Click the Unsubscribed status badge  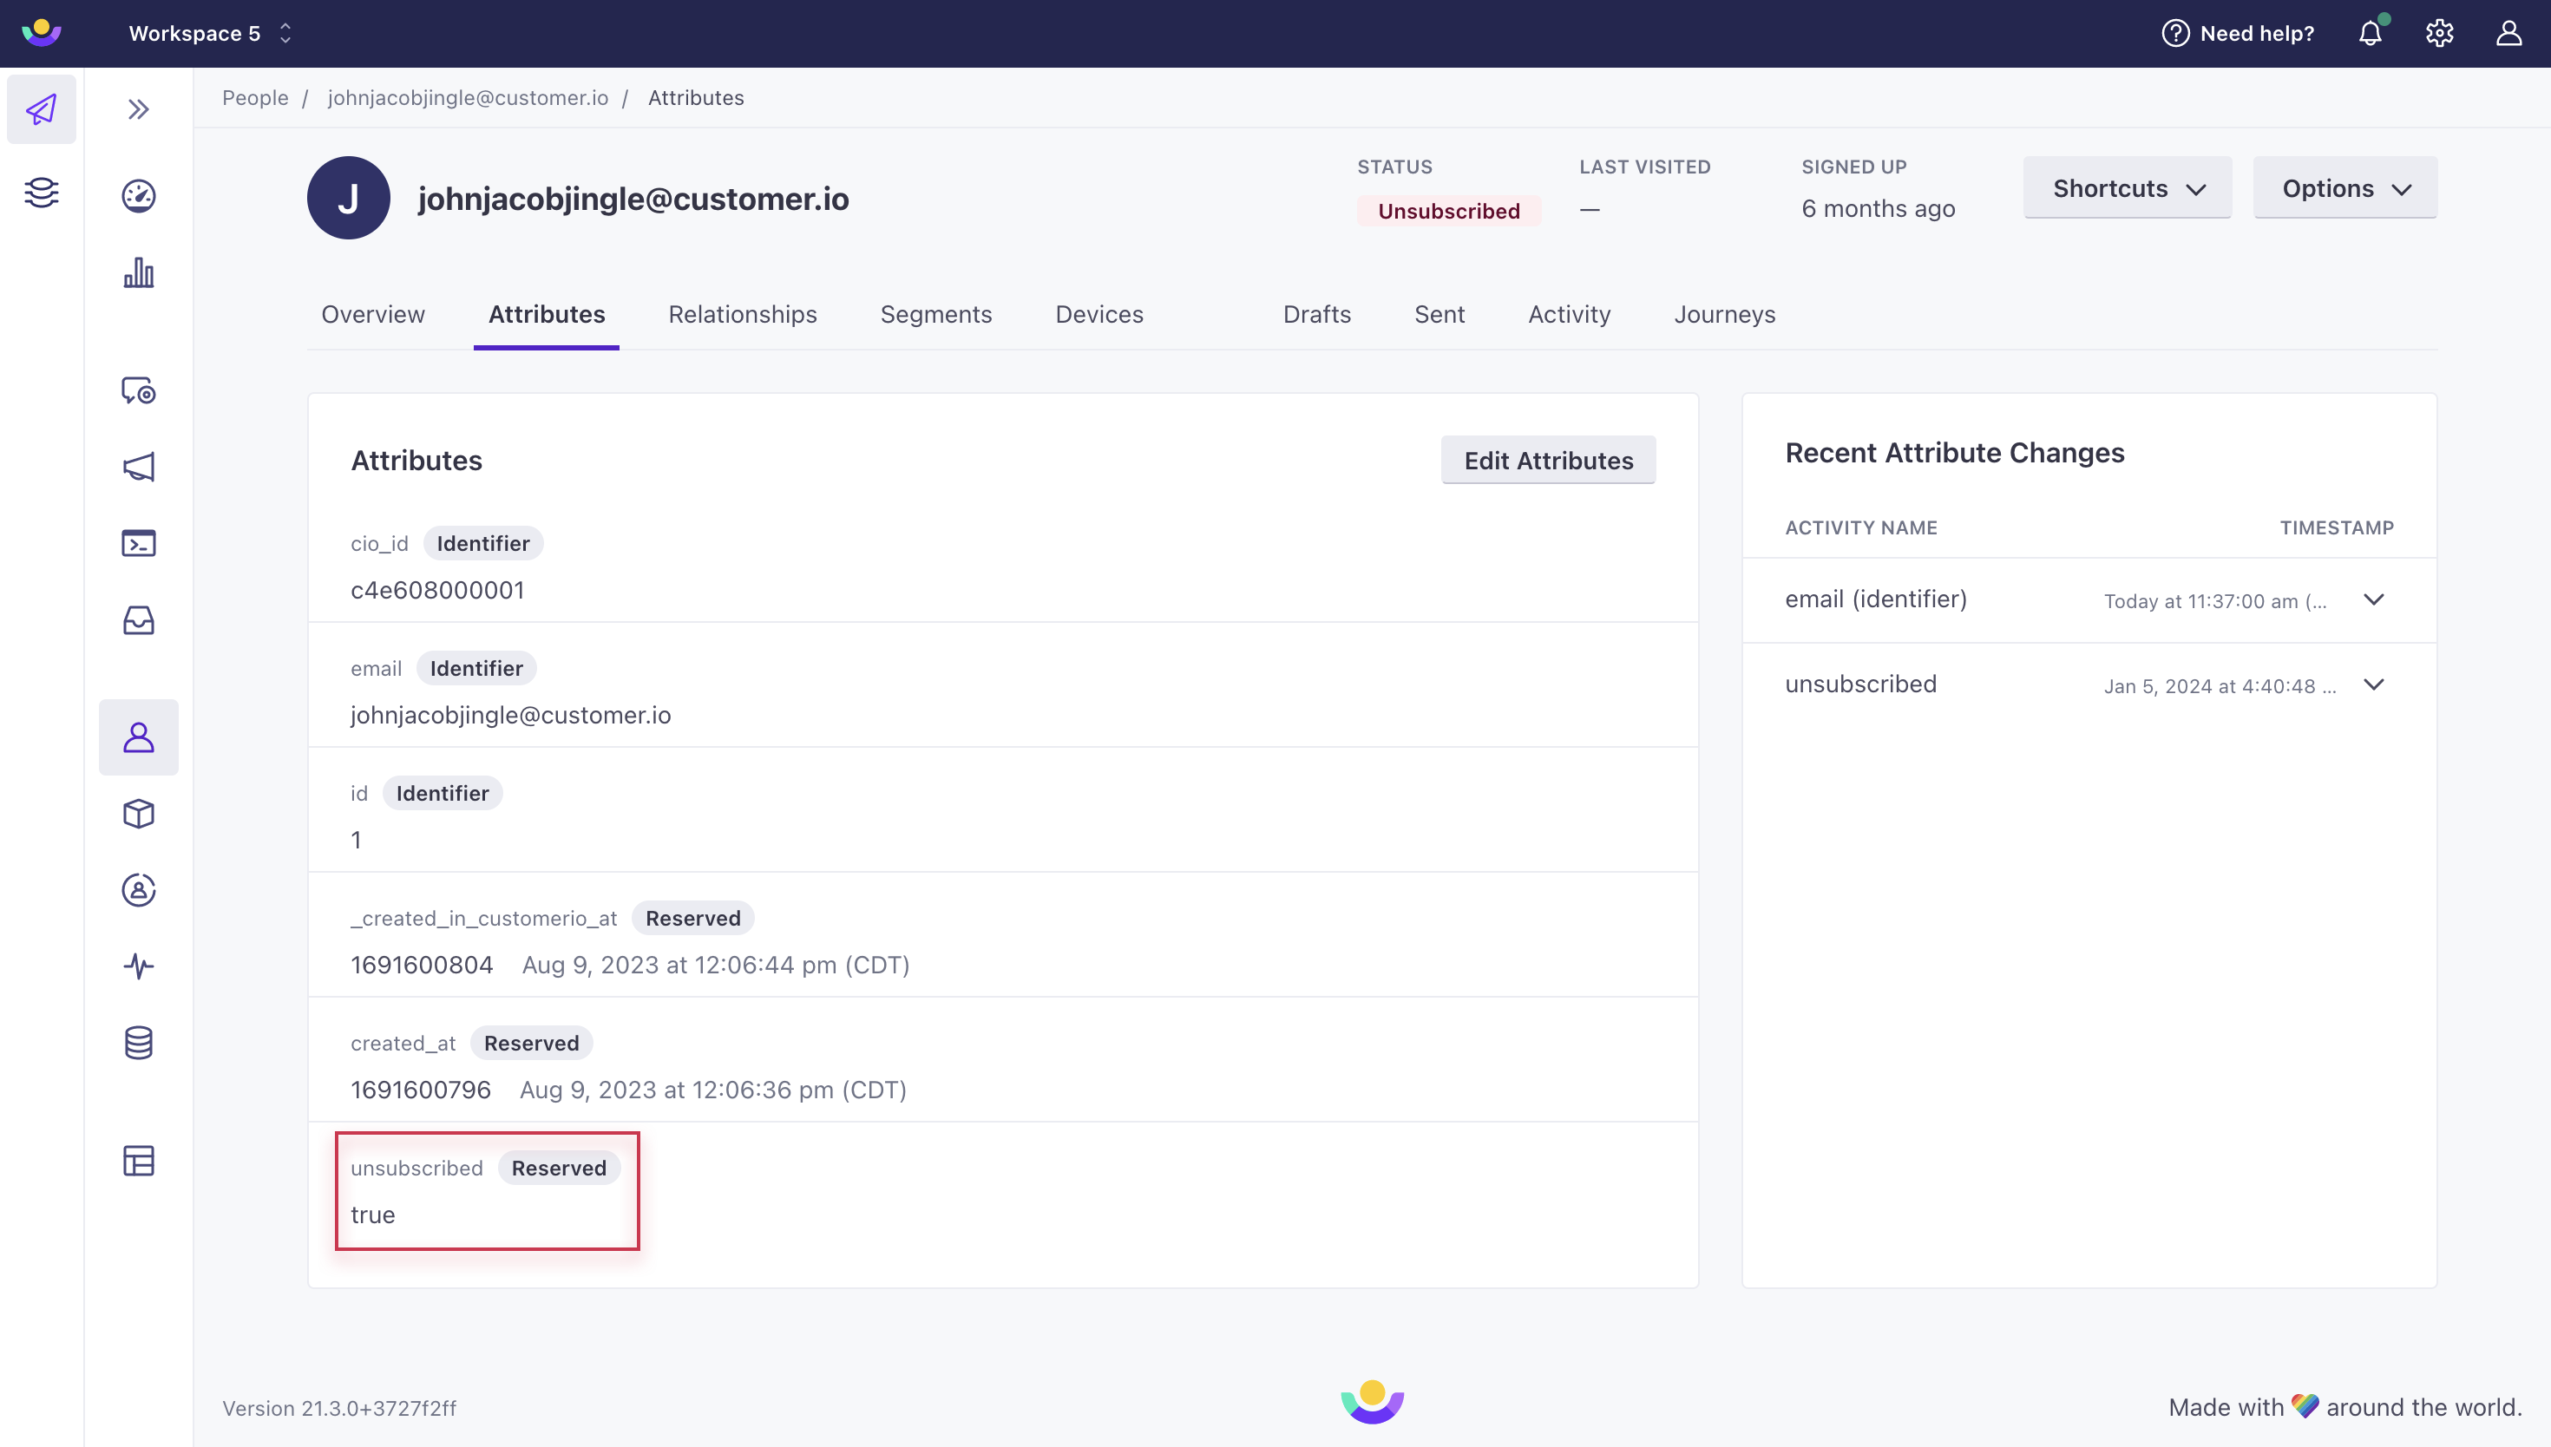click(1449, 211)
